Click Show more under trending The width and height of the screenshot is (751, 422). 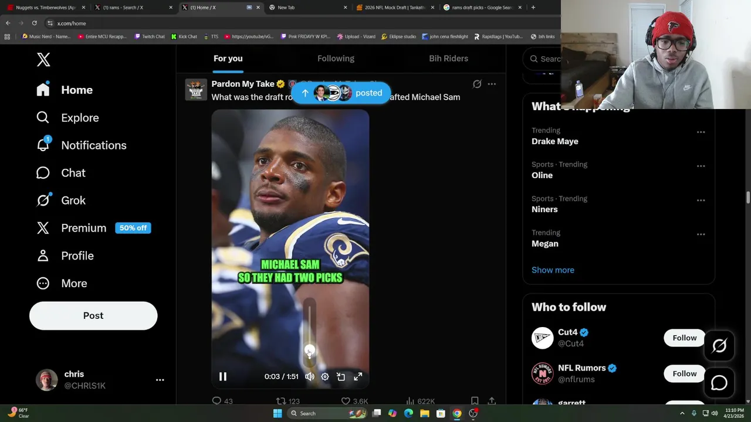(553, 270)
